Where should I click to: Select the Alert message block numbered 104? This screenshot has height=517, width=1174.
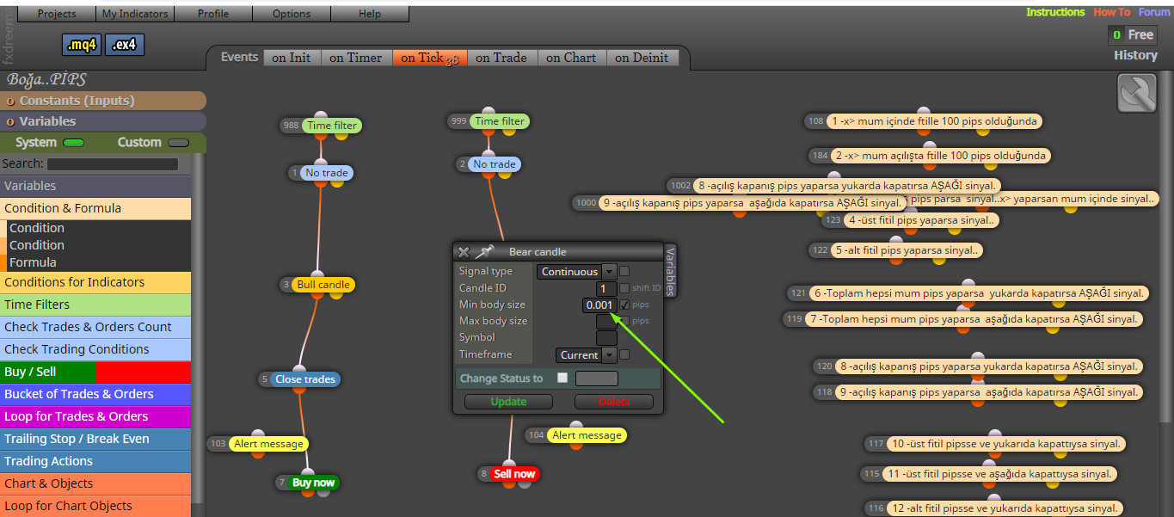tap(587, 435)
